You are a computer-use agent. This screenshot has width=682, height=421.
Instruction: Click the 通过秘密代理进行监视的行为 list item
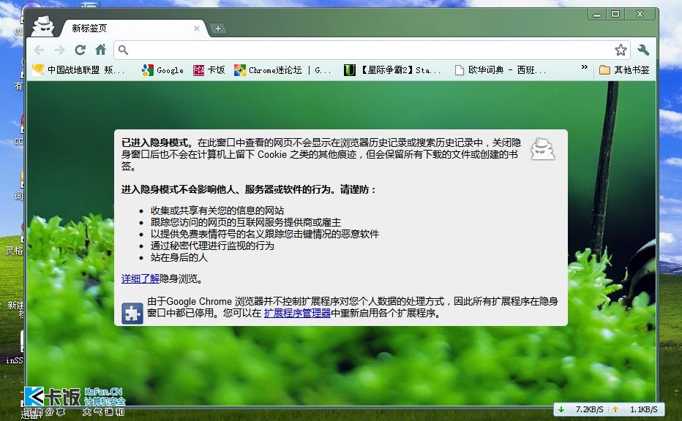pyautogui.click(x=212, y=246)
